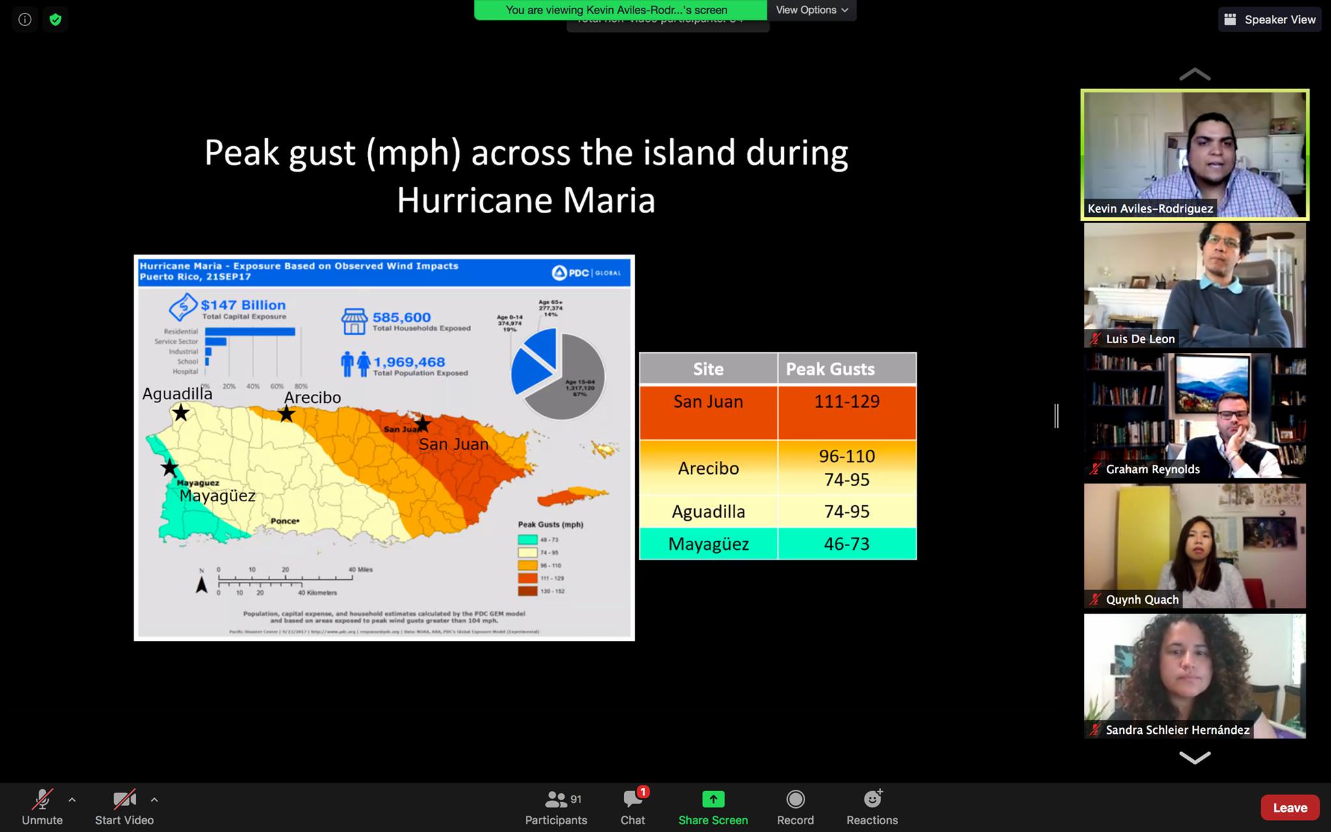Click the 'Peak Gusts' table header

click(x=847, y=369)
